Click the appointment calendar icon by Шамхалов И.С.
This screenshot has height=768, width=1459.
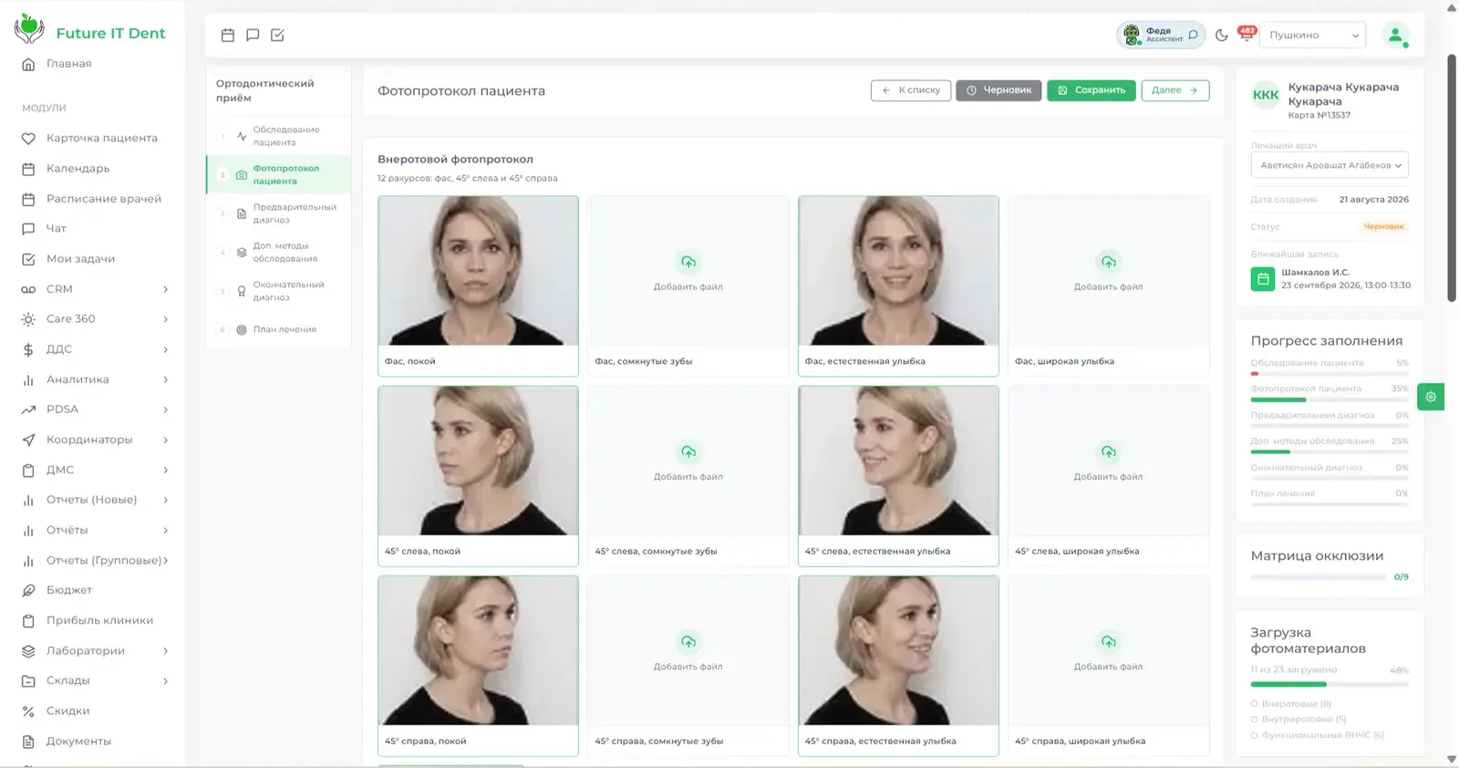click(x=1263, y=279)
